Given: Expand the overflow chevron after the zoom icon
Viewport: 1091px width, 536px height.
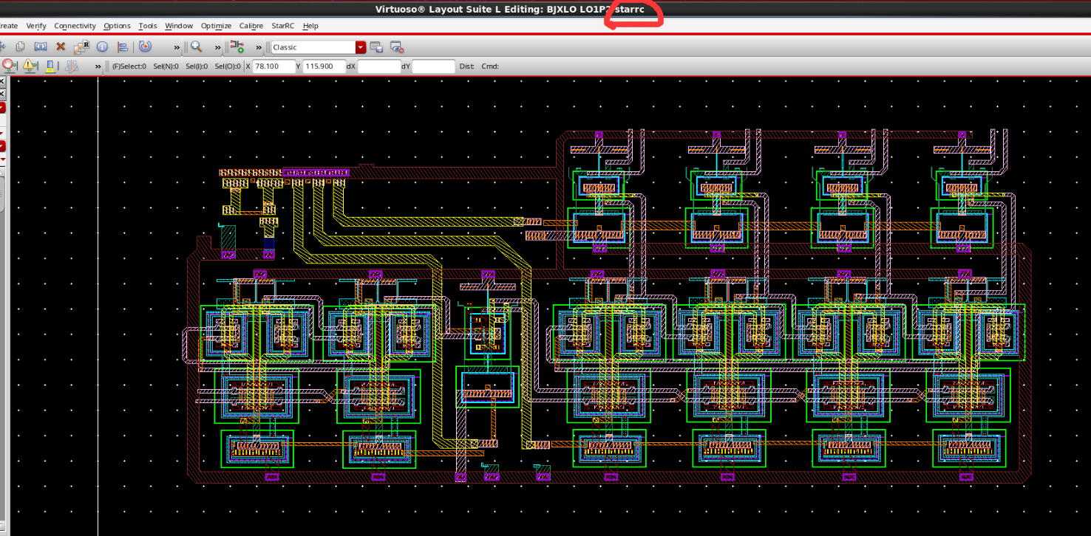Looking at the screenshot, I should tap(217, 47).
